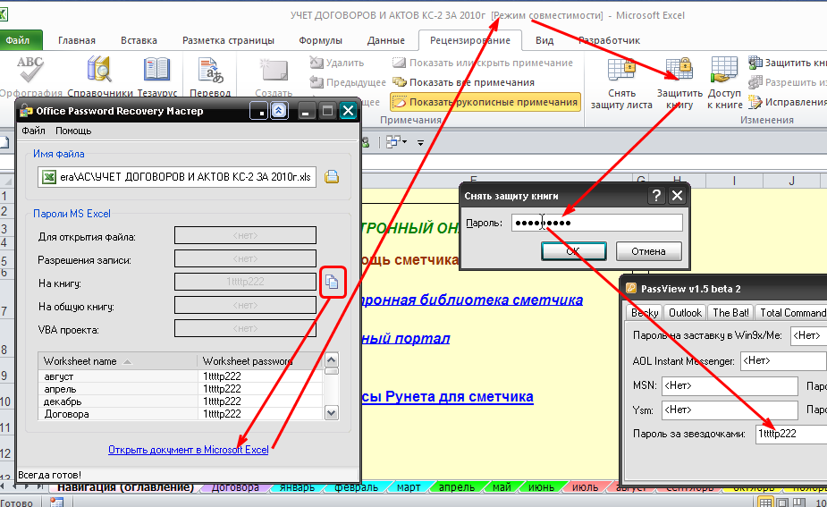Switch to the Главная ribbon tab
827x507 pixels.
(77, 40)
